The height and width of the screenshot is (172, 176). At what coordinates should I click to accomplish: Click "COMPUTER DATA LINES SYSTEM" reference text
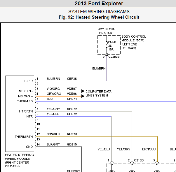98,94
